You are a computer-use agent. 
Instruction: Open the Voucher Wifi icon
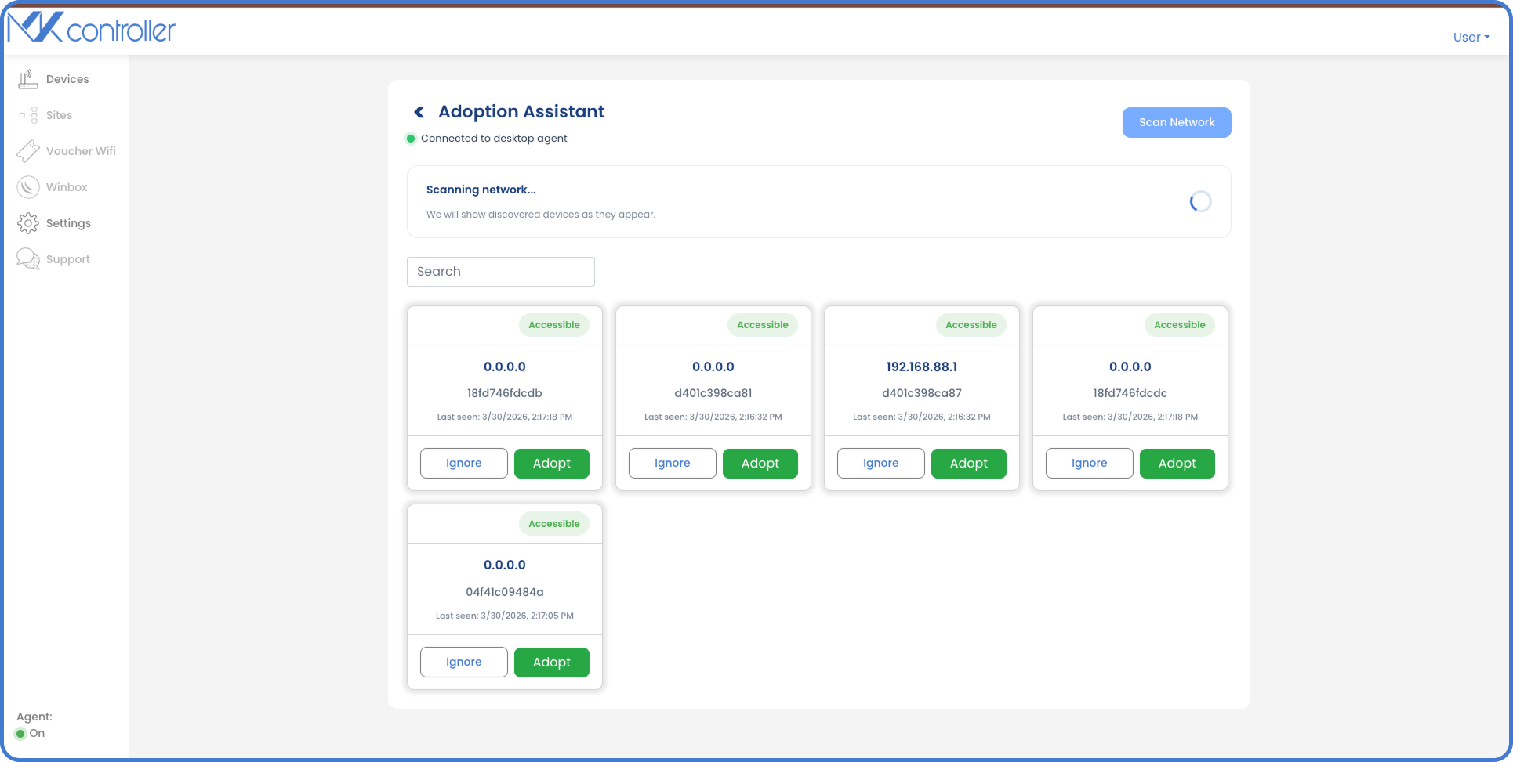click(28, 150)
